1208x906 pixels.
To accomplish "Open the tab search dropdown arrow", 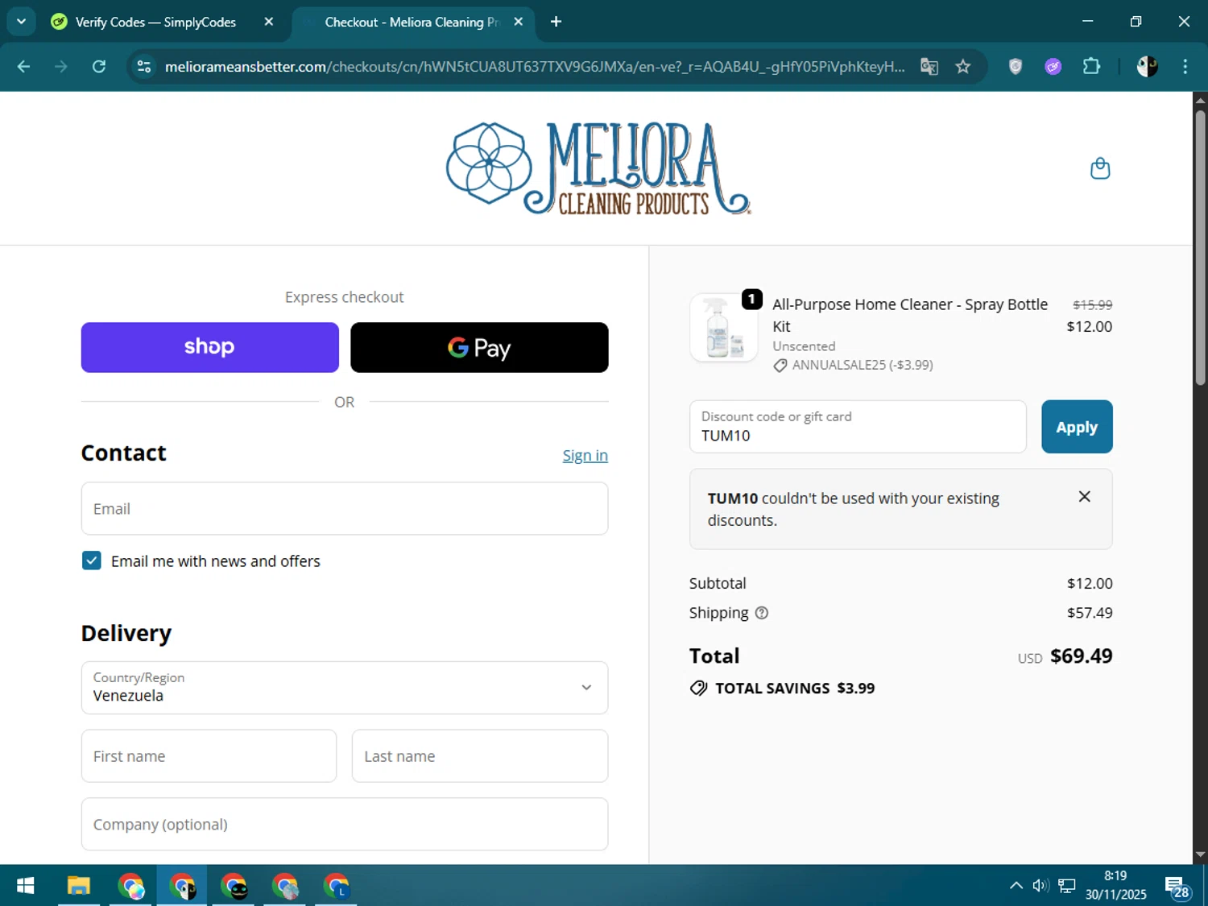I will click(x=21, y=22).
